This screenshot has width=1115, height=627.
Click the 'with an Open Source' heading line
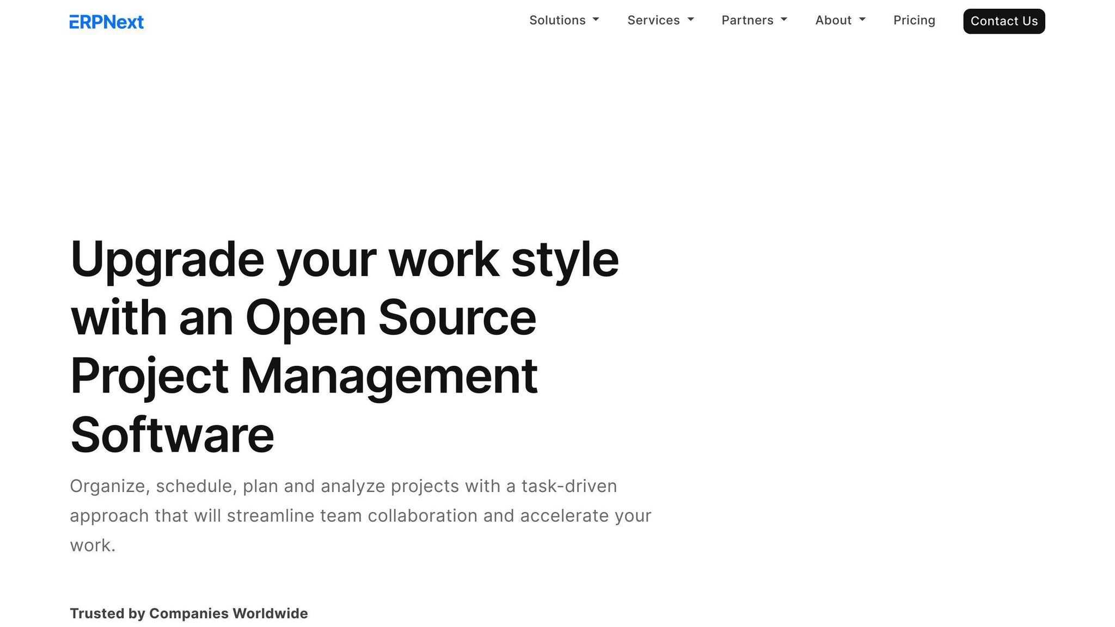tap(303, 318)
